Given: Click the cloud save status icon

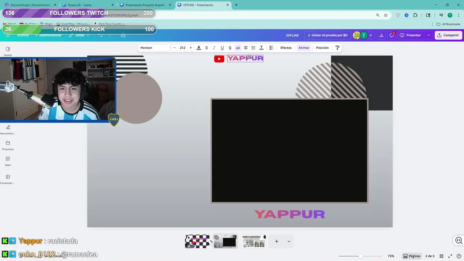Looking at the screenshot, I should point(123,35).
